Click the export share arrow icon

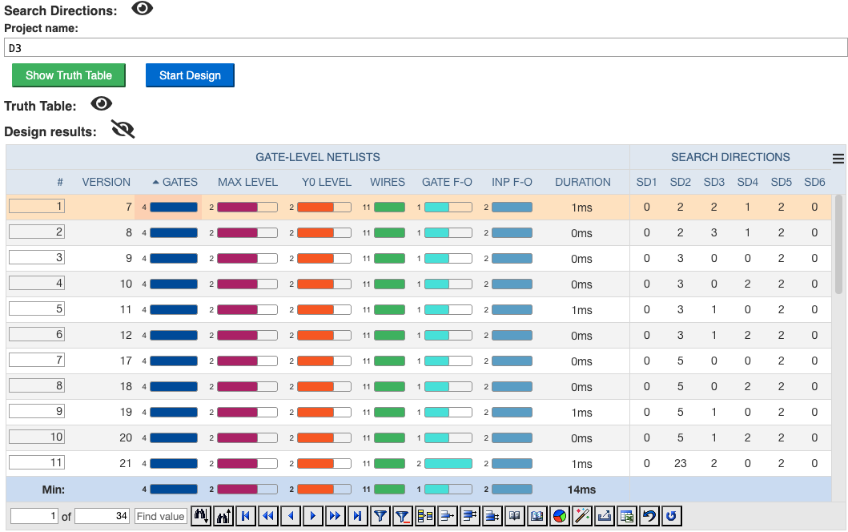coord(604,516)
